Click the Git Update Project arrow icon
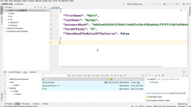This screenshot has height=107, width=191. 168,4
